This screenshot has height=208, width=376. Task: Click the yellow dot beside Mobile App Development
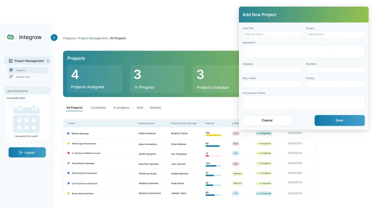coord(69,144)
